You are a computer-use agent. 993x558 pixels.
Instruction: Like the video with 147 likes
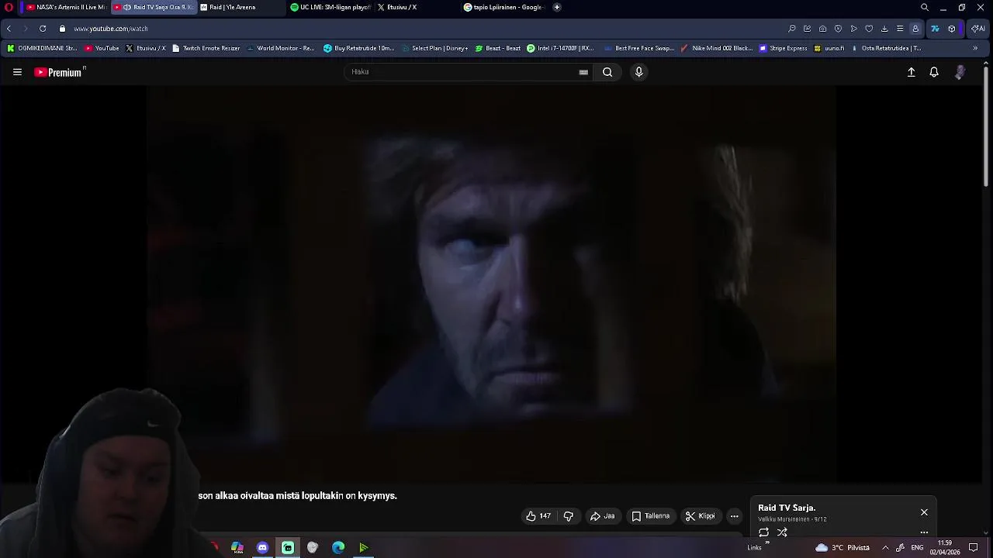pos(538,516)
